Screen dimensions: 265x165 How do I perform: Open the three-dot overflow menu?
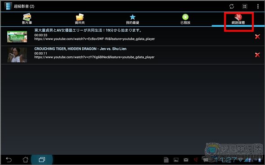tap(258, 6)
